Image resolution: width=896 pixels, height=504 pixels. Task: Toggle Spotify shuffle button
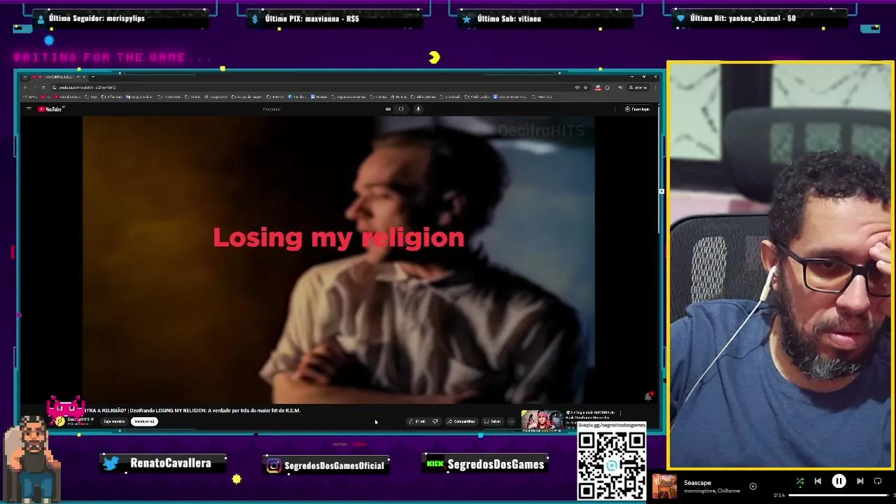(800, 482)
